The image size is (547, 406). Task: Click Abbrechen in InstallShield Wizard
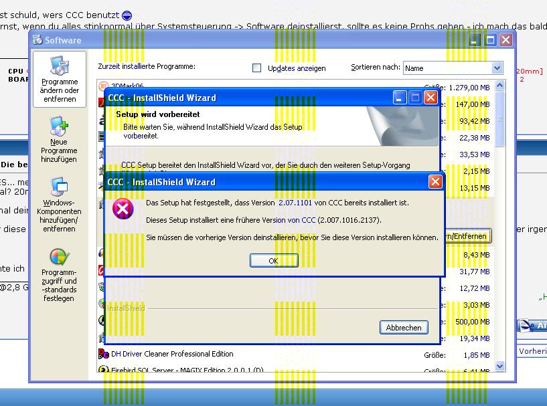tap(404, 328)
